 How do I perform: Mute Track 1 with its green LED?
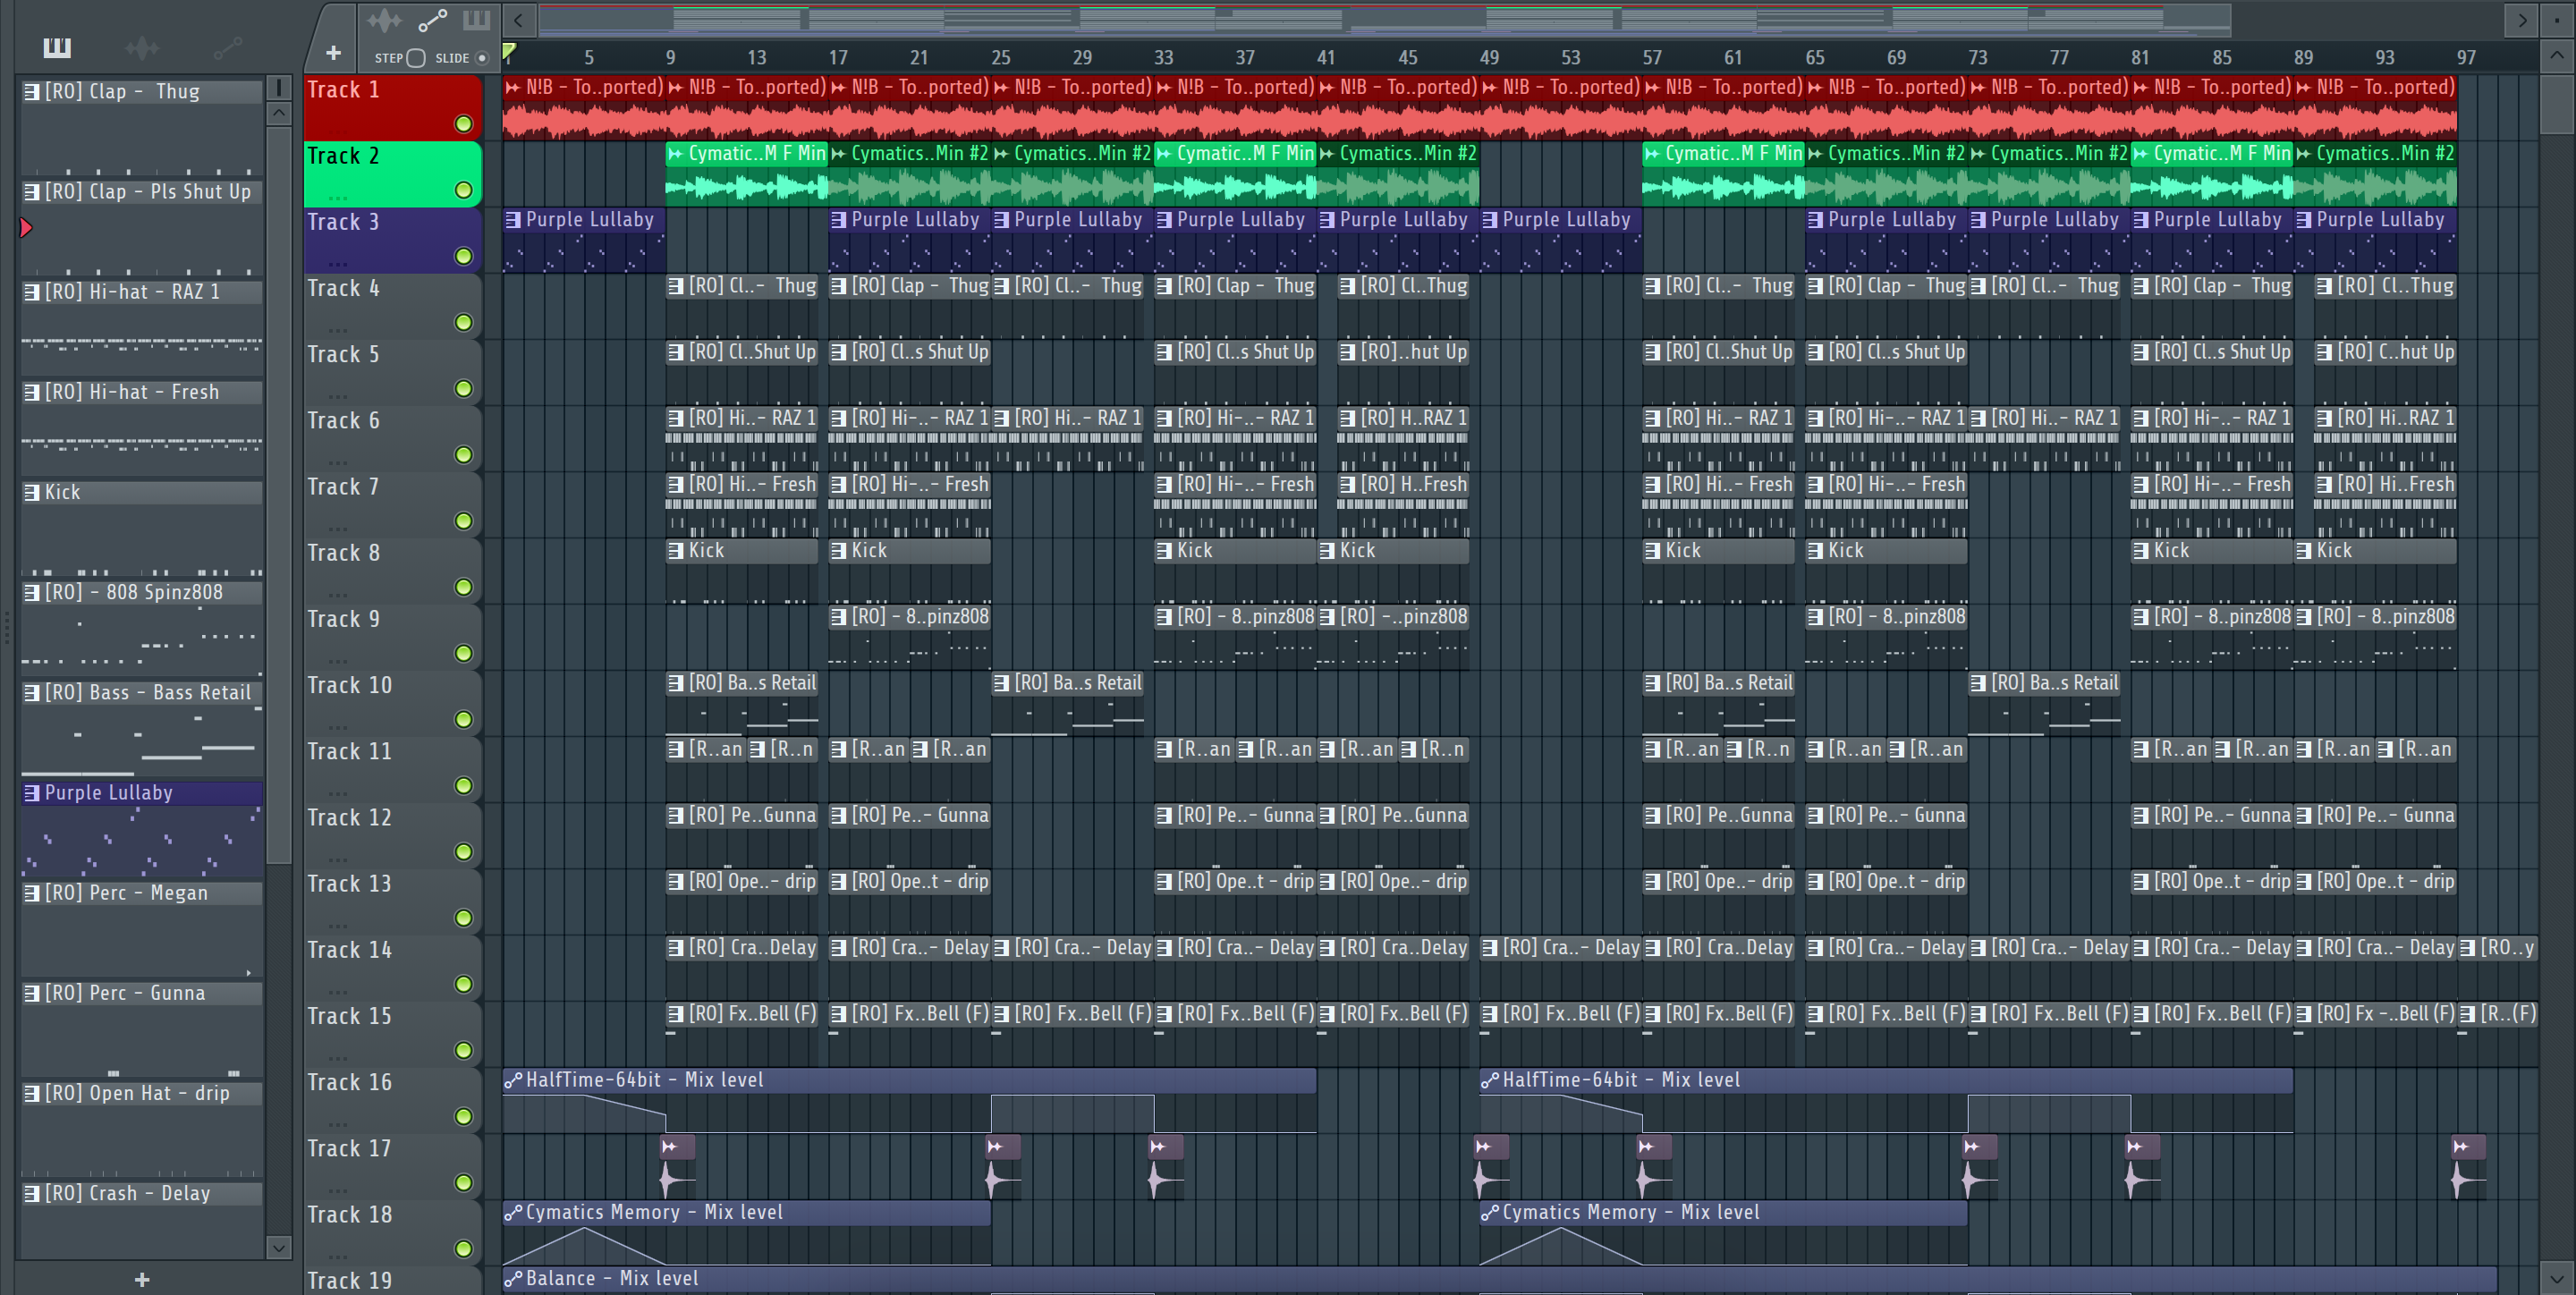pos(463,124)
